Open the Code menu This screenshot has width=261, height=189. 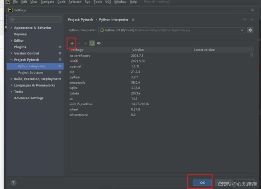click(61, 2)
